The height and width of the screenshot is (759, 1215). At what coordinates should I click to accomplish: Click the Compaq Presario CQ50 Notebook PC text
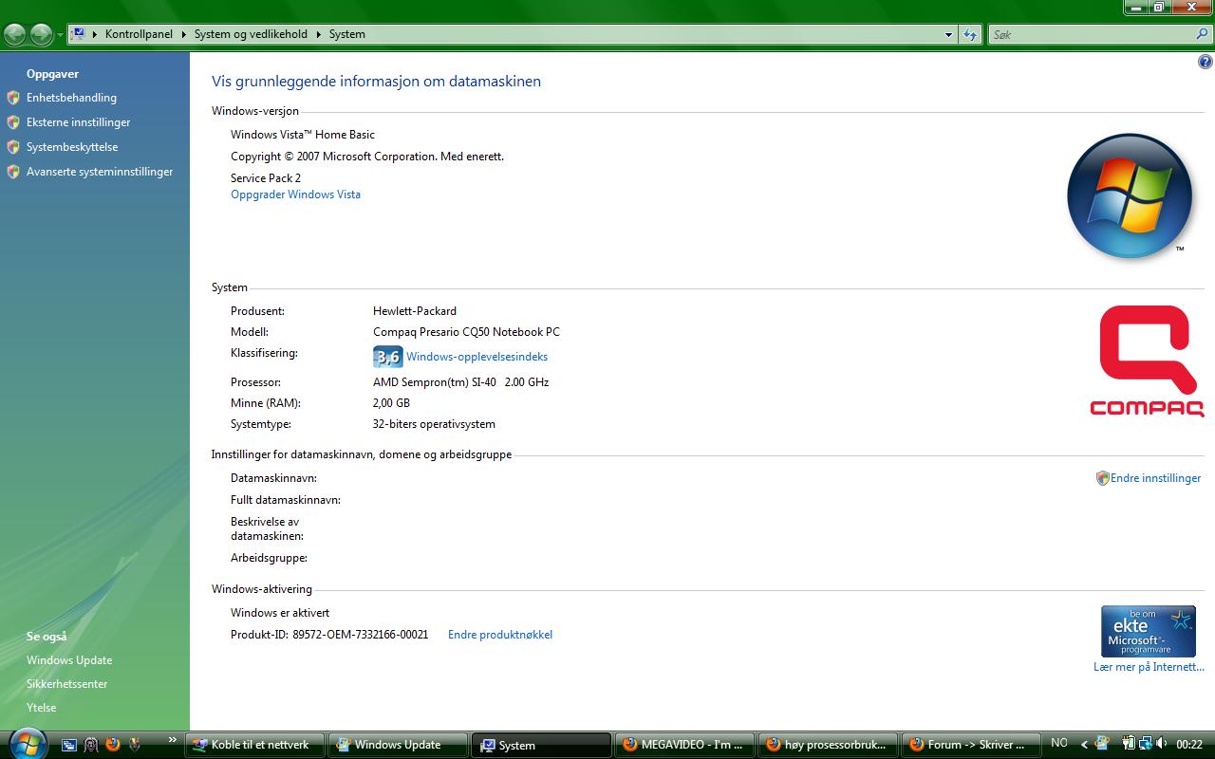[466, 332]
